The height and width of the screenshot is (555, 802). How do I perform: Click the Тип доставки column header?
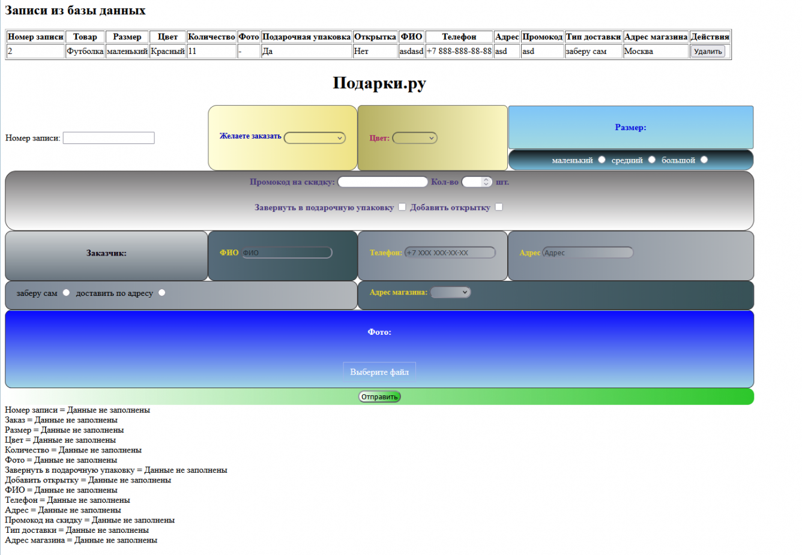tap(593, 37)
